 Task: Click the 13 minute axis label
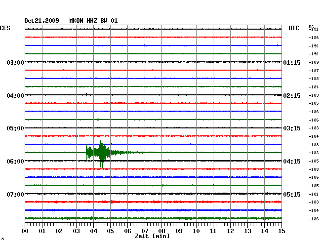click(247, 231)
